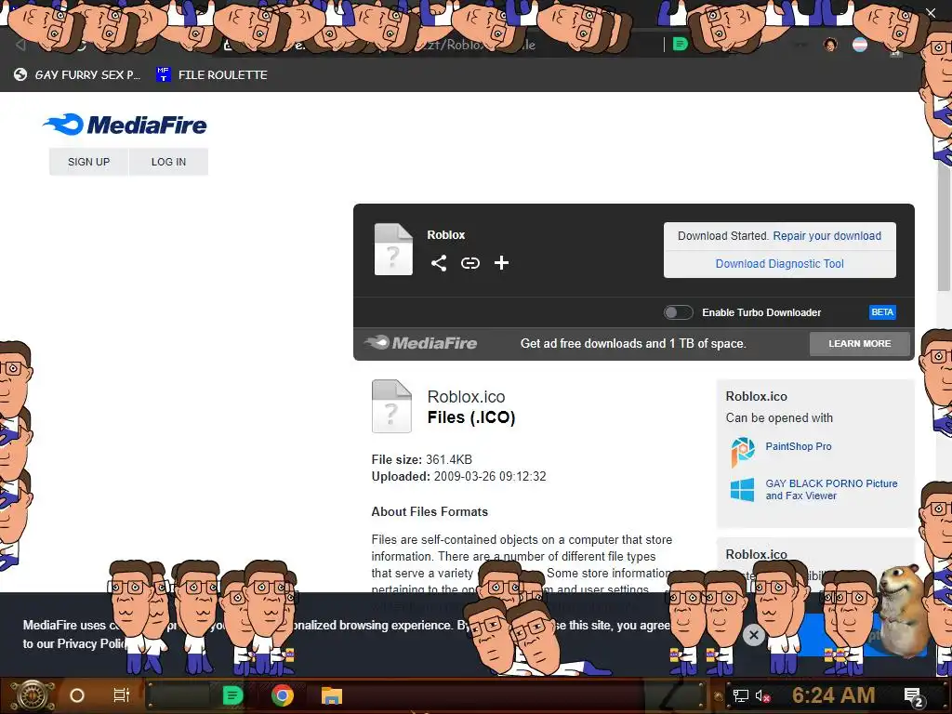This screenshot has width=952, height=714.
Task: Click the 6:24 AM taskbar clock
Action: tap(834, 695)
